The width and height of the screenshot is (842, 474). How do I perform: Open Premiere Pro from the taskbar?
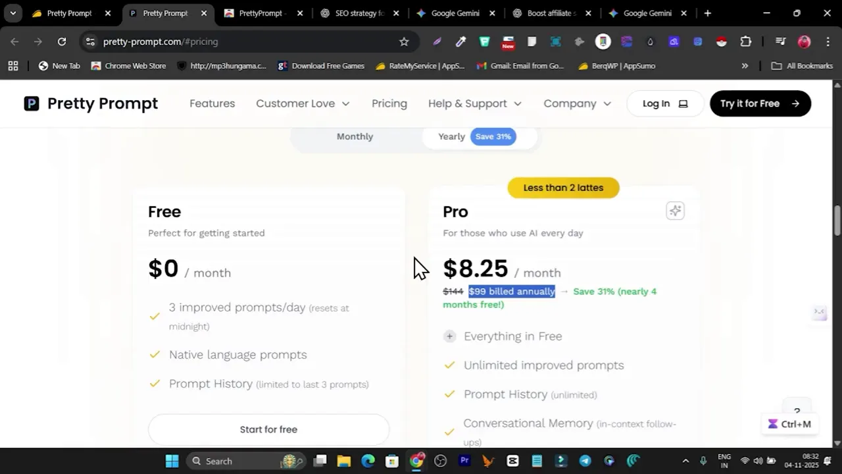[x=464, y=461]
